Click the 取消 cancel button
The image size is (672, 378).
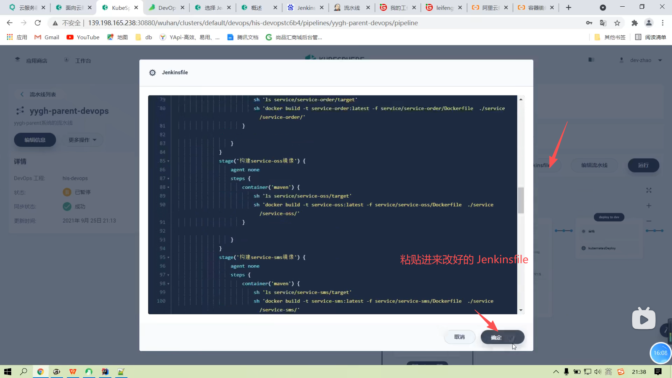coord(460,337)
